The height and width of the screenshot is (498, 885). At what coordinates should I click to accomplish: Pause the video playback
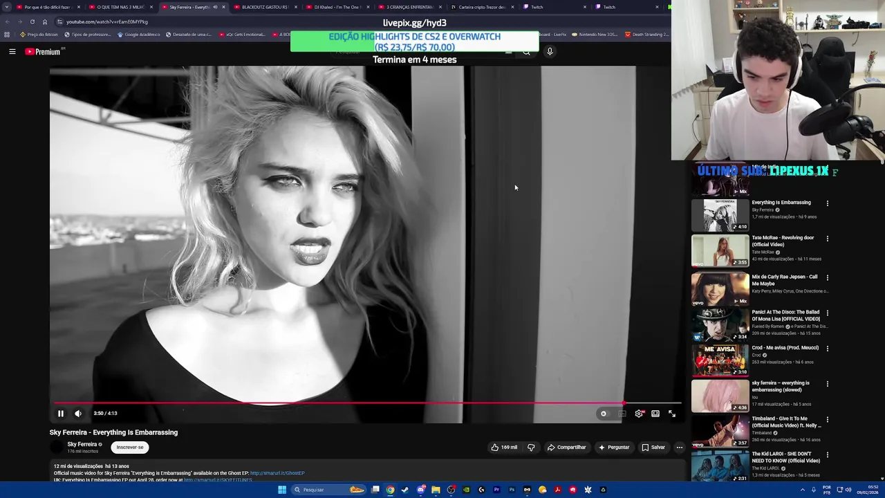pos(61,414)
